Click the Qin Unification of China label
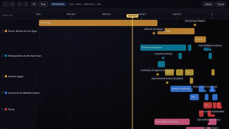The image size is (229, 129). (x=209, y=120)
